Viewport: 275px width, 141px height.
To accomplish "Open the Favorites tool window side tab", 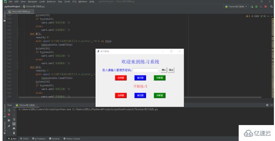I will 5,128.
